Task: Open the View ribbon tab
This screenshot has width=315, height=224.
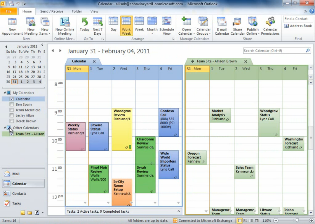Action: [94, 11]
